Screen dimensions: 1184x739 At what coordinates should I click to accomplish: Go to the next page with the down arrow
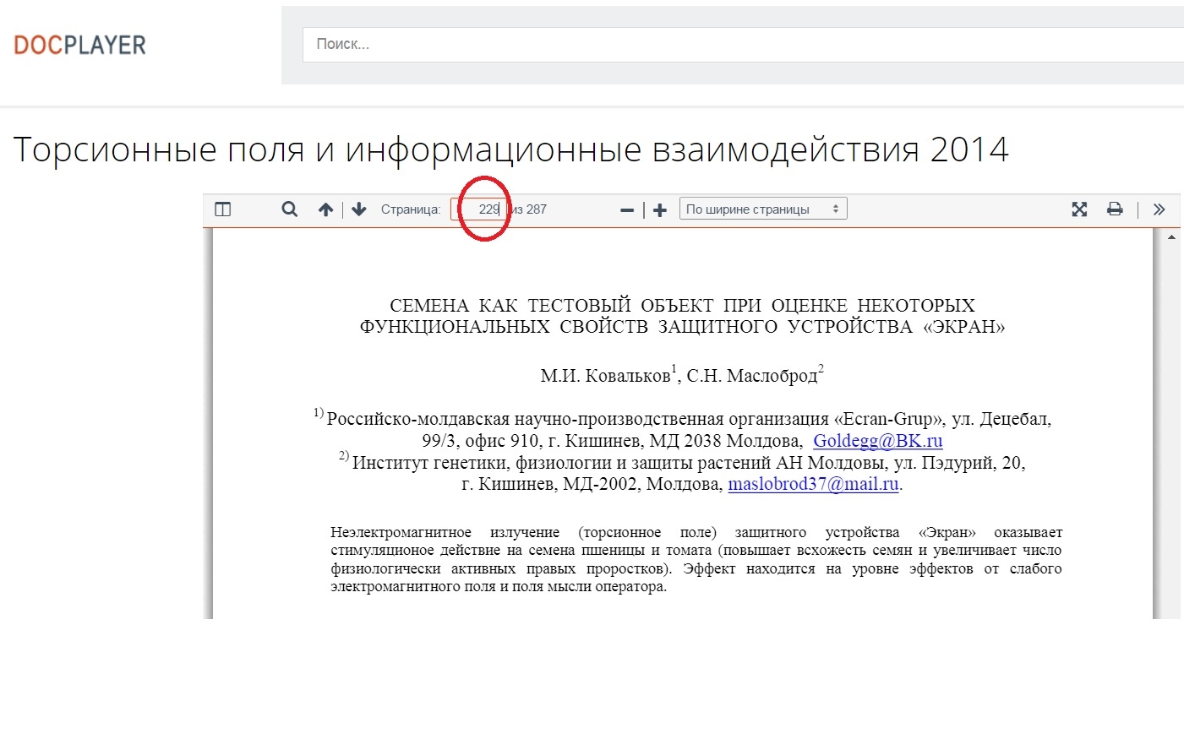coord(359,209)
